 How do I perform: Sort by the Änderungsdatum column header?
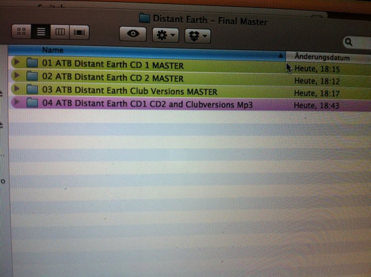(322, 57)
